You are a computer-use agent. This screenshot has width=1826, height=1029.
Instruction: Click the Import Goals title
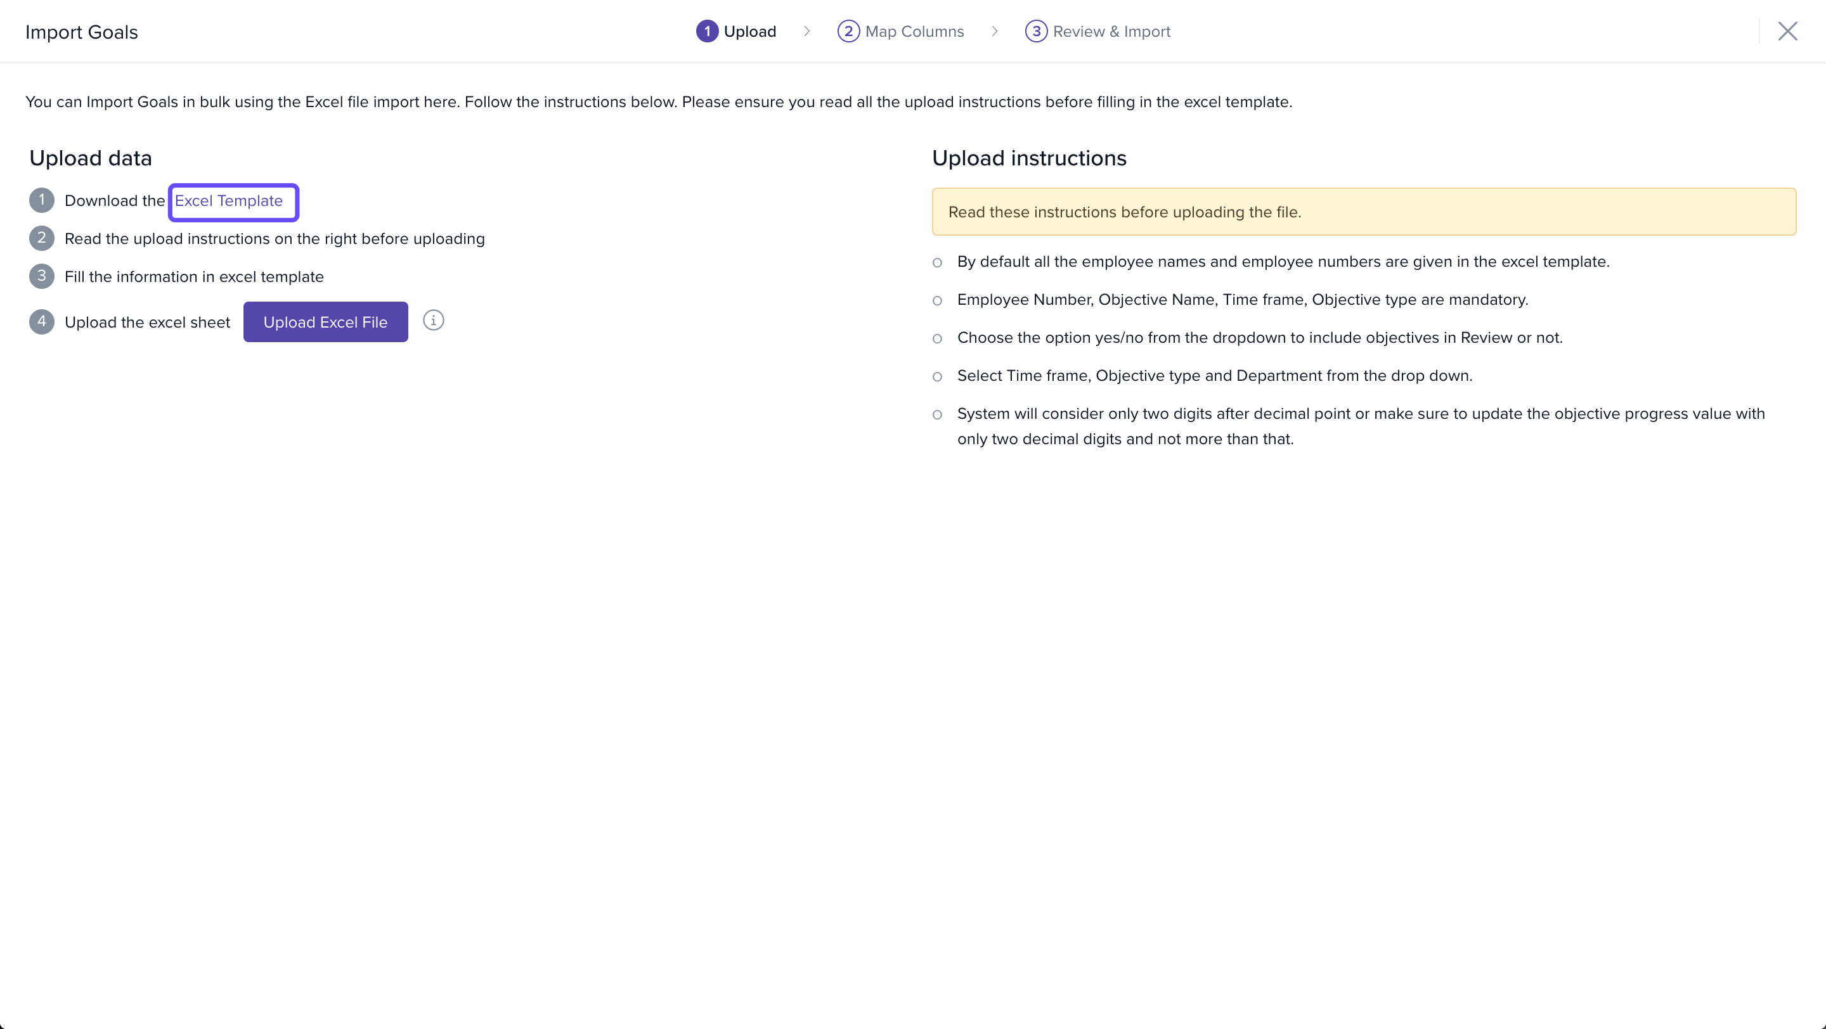pos(82,32)
